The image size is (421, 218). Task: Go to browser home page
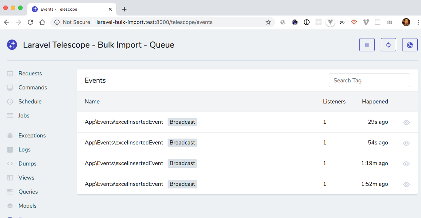tap(42, 22)
